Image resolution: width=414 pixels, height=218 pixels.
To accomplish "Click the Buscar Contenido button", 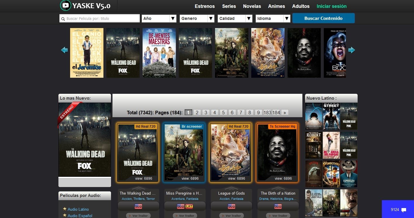I will pyautogui.click(x=323, y=18).
